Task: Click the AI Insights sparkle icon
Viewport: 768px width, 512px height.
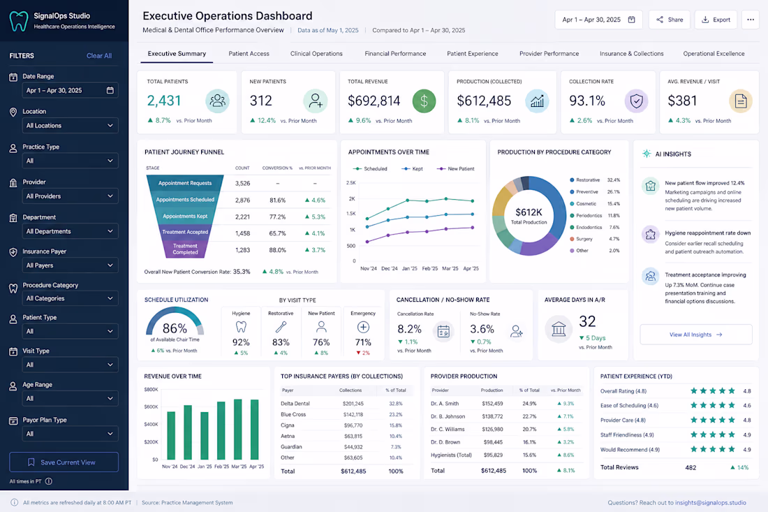Action: pyautogui.click(x=647, y=154)
